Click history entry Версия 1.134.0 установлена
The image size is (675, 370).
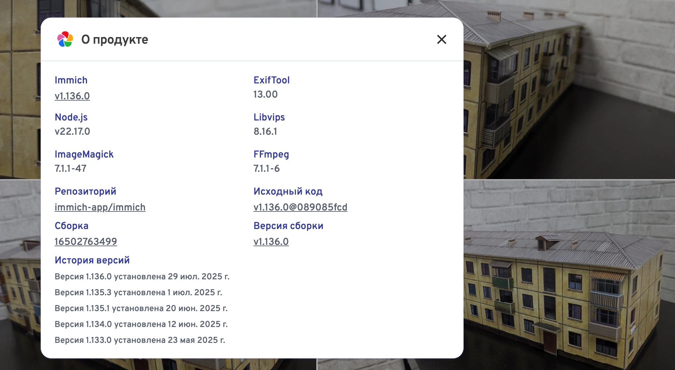[x=141, y=324]
